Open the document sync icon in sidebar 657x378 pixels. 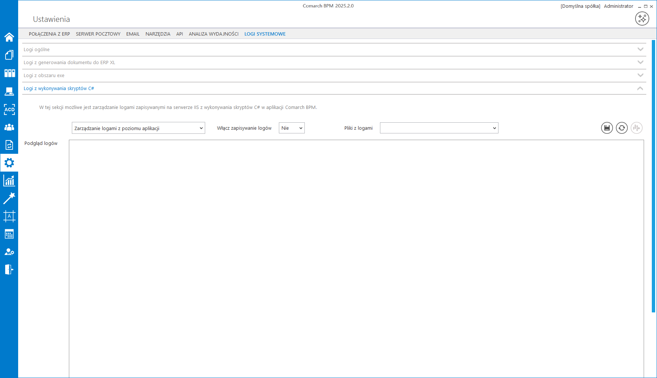(9, 145)
